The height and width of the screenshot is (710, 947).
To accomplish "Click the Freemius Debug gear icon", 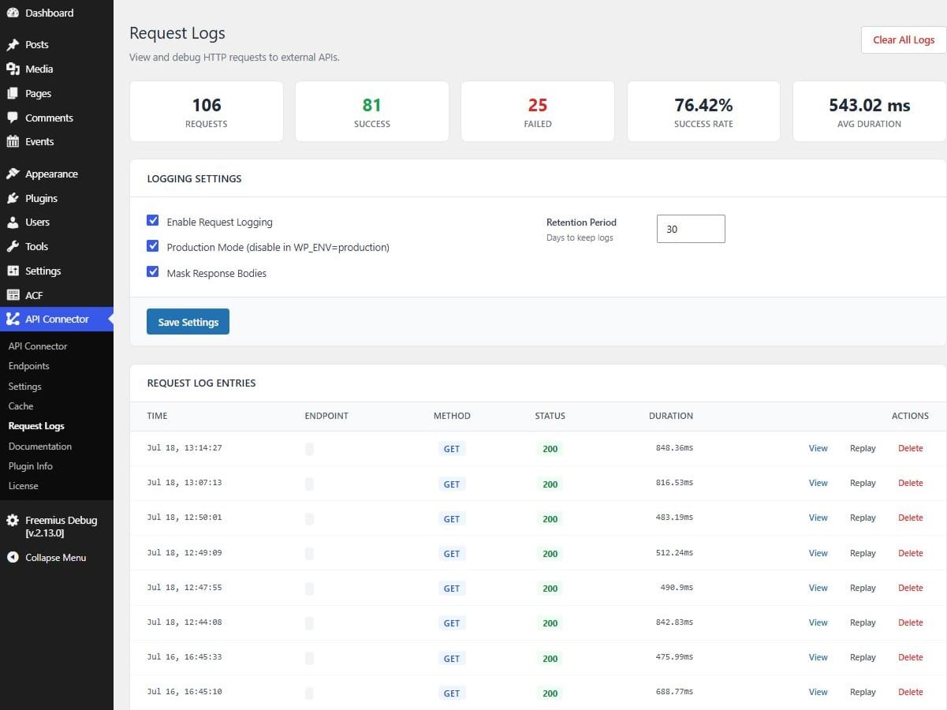I will (13, 521).
